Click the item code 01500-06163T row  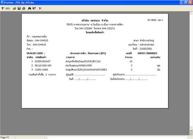(93, 61)
